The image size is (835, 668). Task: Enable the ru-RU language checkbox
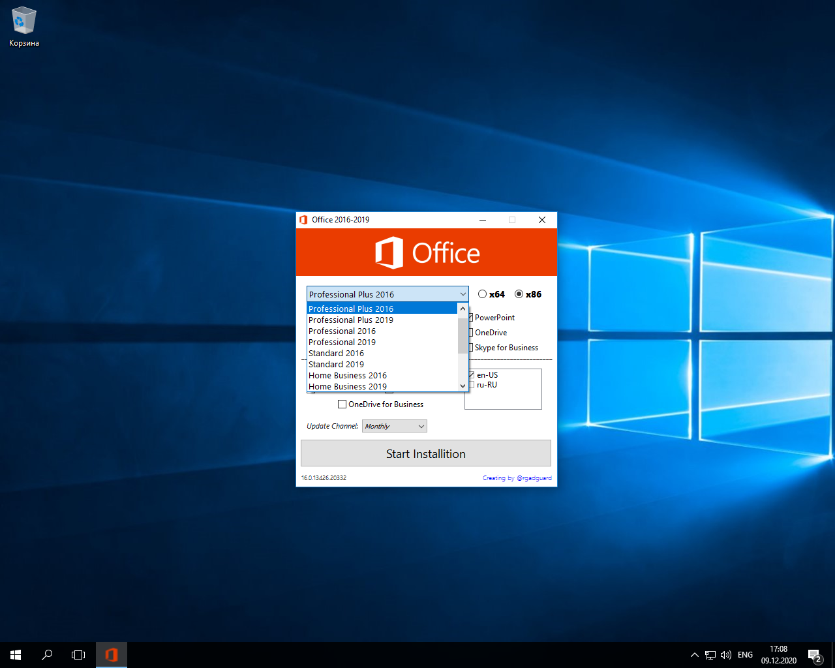(471, 385)
